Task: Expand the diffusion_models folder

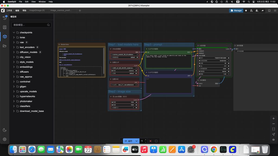Action: 14,52
